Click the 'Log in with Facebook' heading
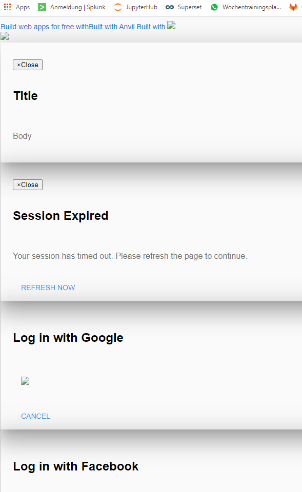 (x=76, y=466)
